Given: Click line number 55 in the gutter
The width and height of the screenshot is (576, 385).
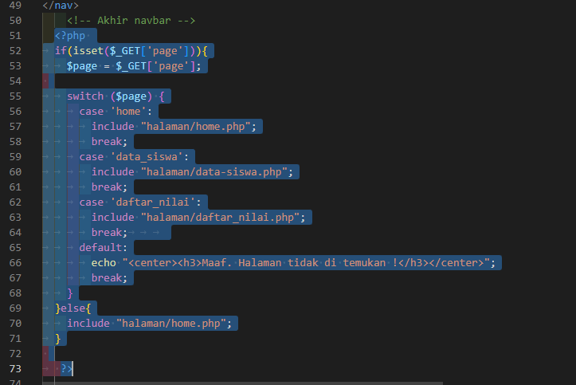Looking at the screenshot, I should tap(15, 96).
